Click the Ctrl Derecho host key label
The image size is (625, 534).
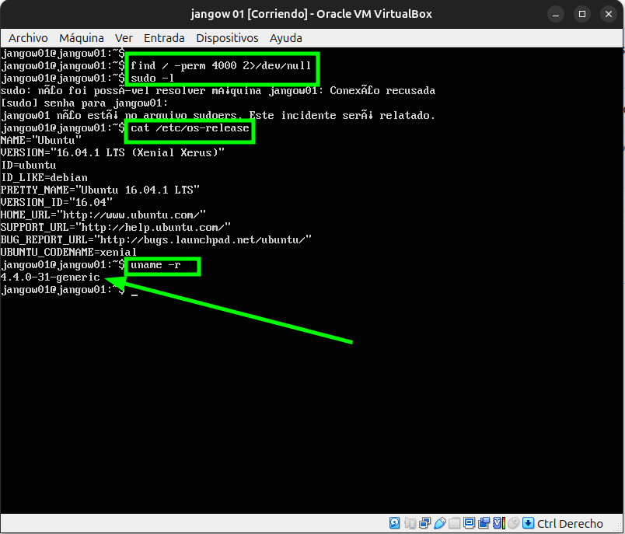tap(570, 523)
